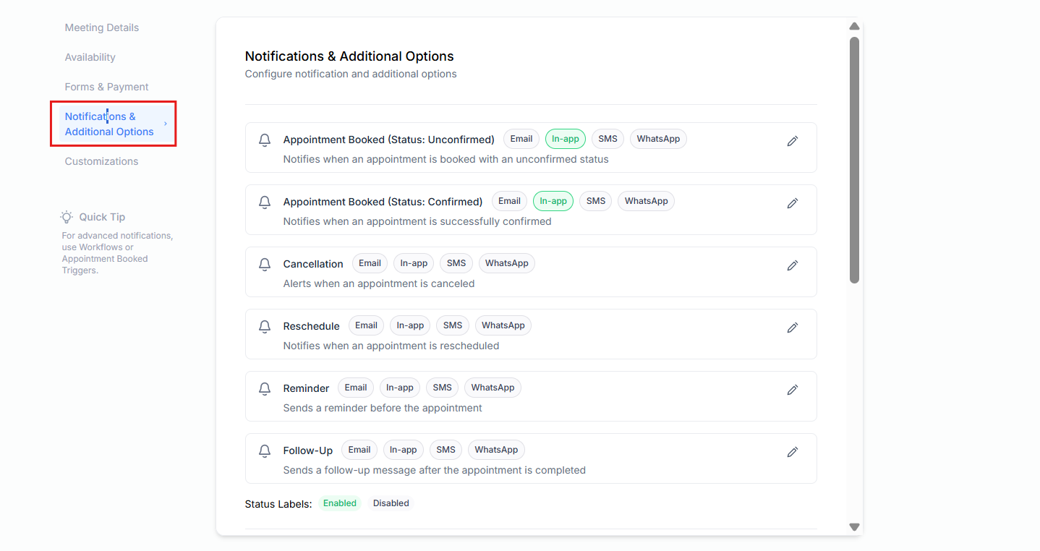Viewport: 1040px width, 551px height.
Task: Toggle In-app chip for Unconfirmed appointment booked
Action: (x=565, y=139)
